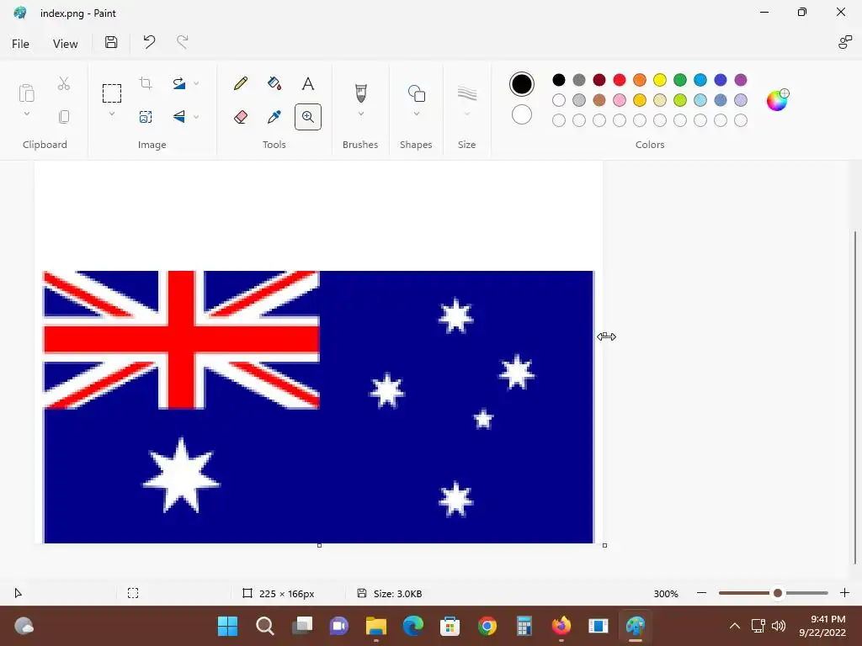Screen dimensions: 862x646
Task: Click the Brushes tool icon
Action: pos(360,93)
